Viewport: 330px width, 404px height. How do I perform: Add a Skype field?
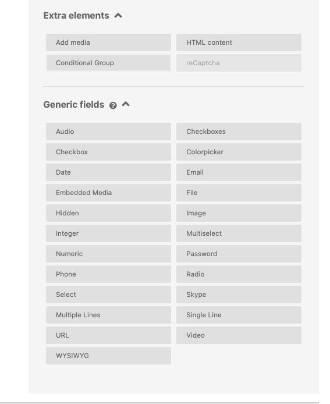click(239, 295)
